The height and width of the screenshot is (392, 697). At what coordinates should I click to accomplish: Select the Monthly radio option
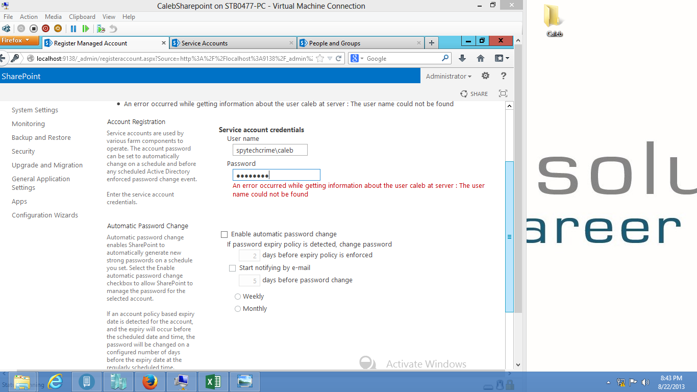point(238,309)
